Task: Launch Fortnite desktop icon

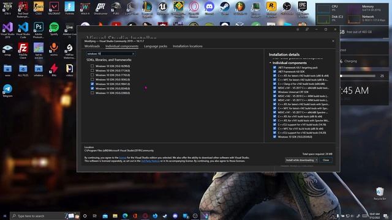Action: (69, 8)
